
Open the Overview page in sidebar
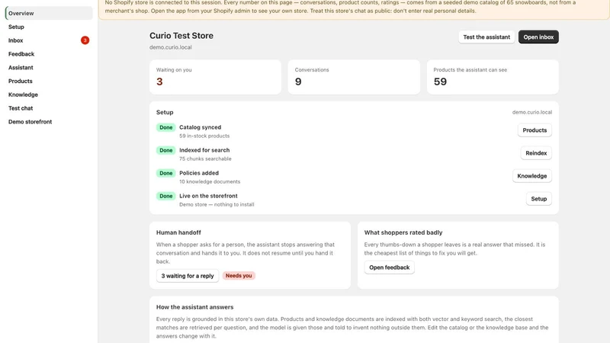point(49,13)
